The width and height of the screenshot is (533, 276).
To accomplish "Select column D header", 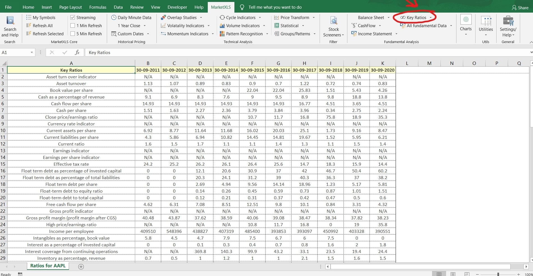I will pyautogui.click(x=200, y=63).
